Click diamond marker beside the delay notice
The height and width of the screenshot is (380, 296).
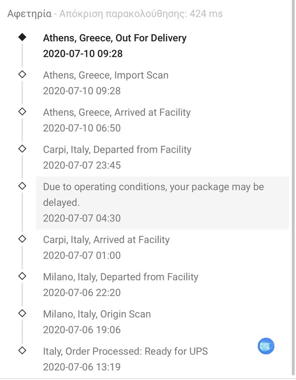click(x=22, y=186)
